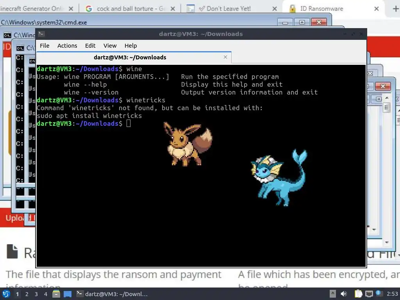Maximize the dartz@VM3 terminal window

(x=353, y=34)
